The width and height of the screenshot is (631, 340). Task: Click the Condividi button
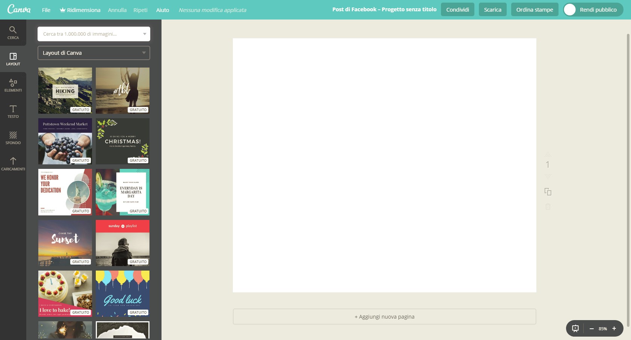(457, 9)
